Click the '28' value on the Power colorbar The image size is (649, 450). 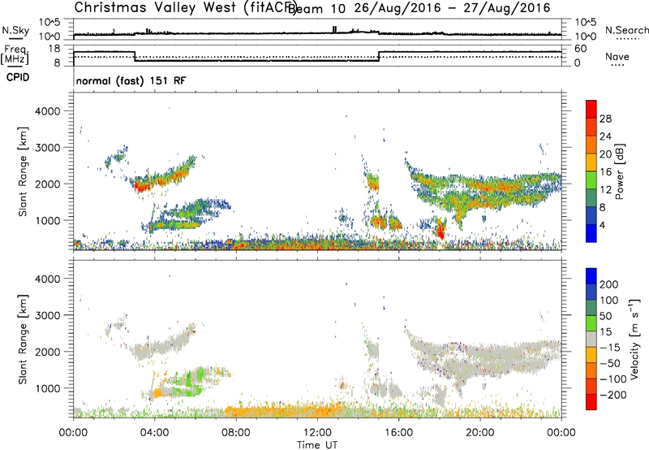click(605, 119)
